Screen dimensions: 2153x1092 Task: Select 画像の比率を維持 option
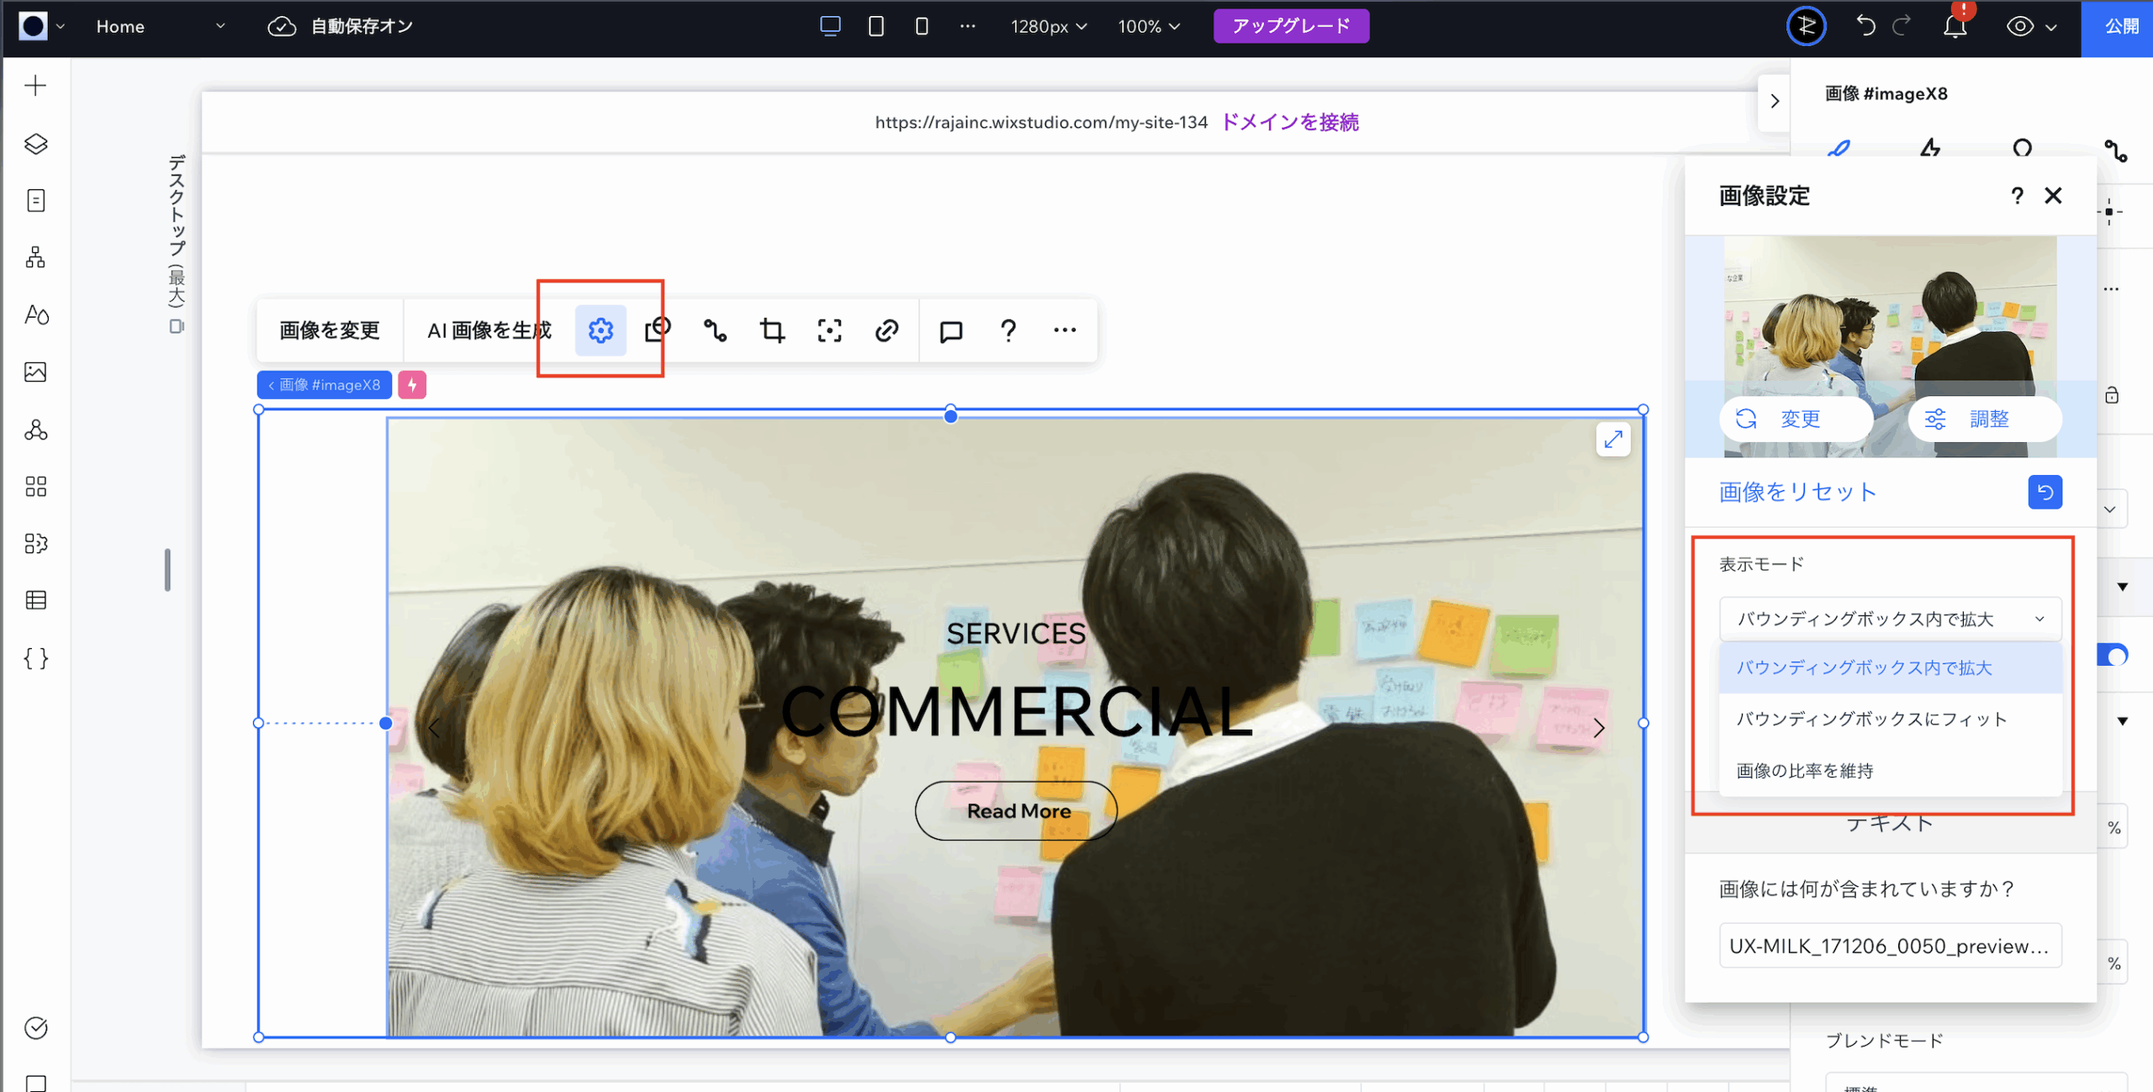click(x=1805, y=771)
